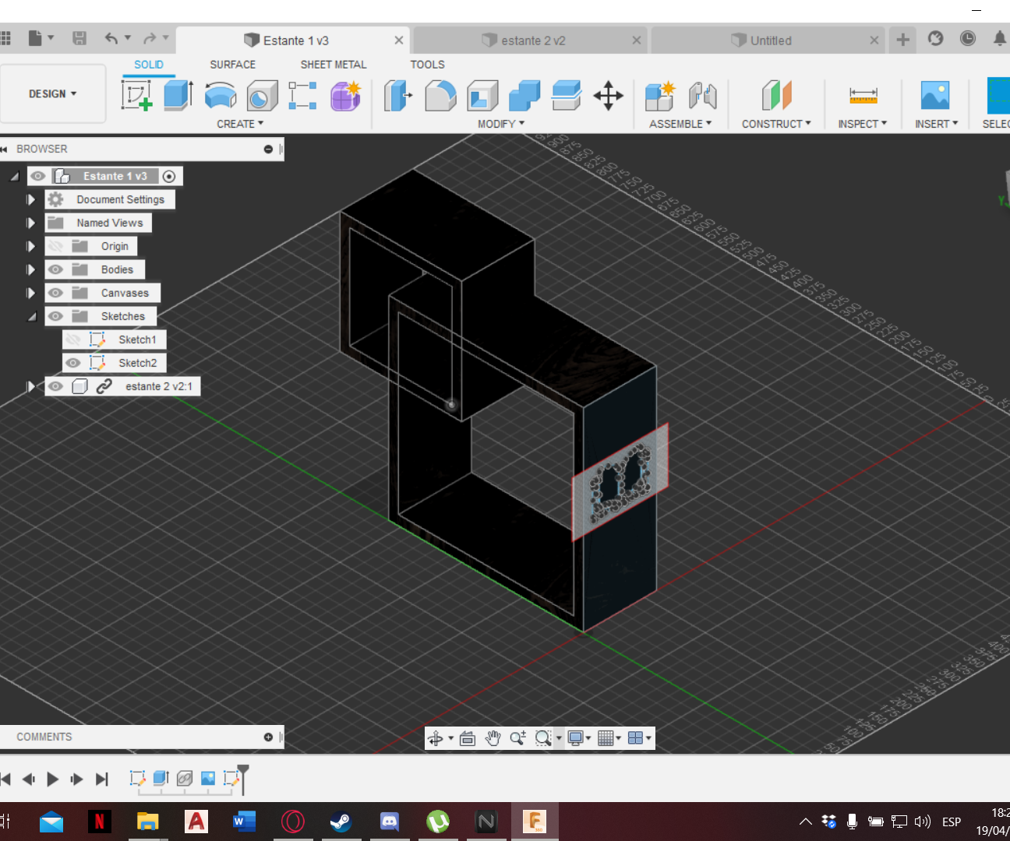The image size is (1010, 841).
Task: Open the MODIFY dropdown menu
Action: click(x=501, y=124)
